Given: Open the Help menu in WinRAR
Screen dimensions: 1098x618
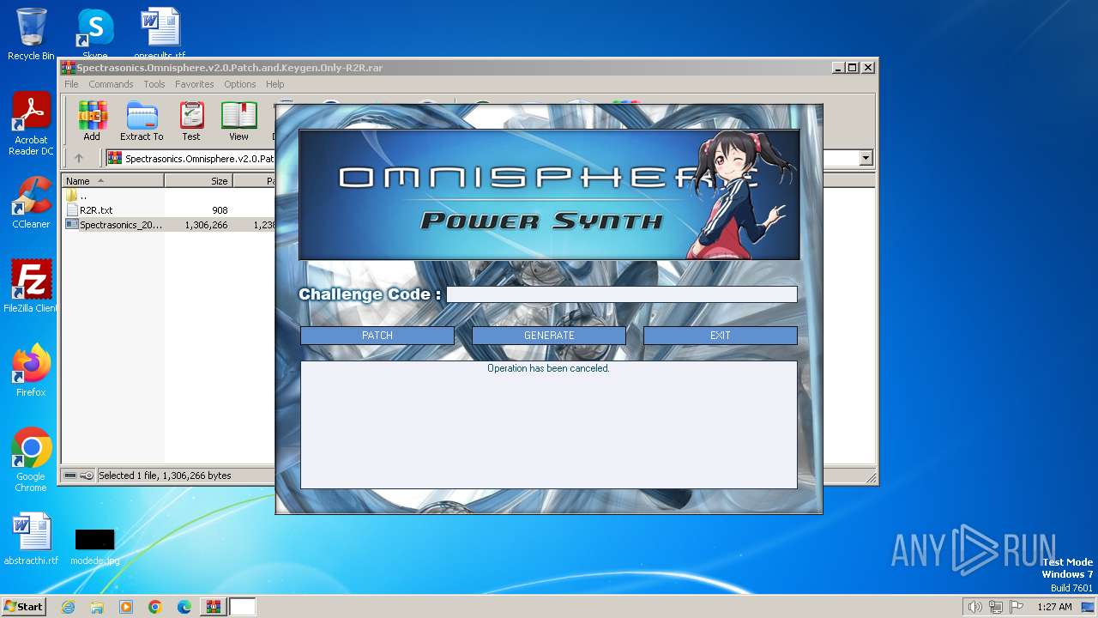Looking at the screenshot, I should 274,84.
